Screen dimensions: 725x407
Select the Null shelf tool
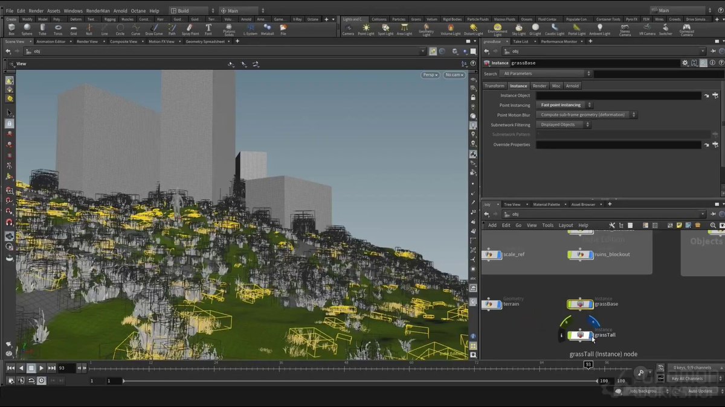pos(89,29)
